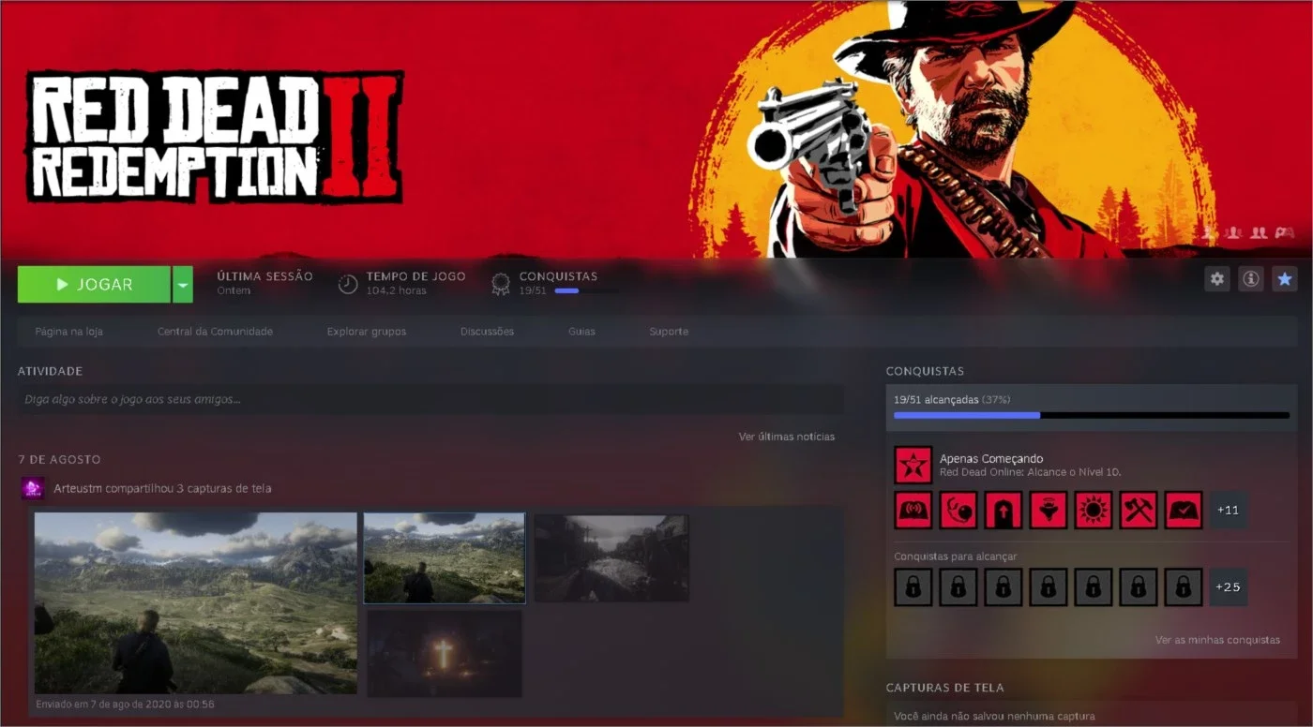Image resolution: width=1313 pixels, height=727 pixels.
Task: Open the Suporte tab
Action: click(x=669, y=332)
